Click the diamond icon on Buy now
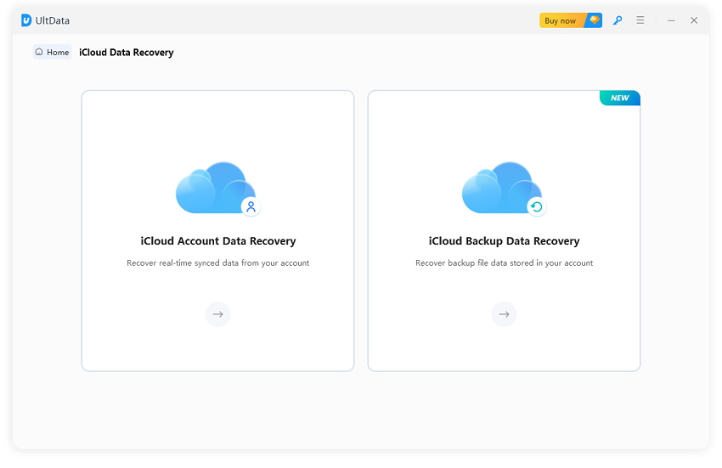Viewport: 722px width, 468px height. [x=594, y=20]
